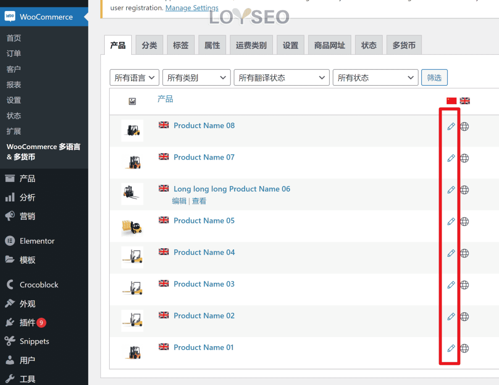Click the globe icon for Product Name 08
This screenshot has width=499, height=385.
465,126
